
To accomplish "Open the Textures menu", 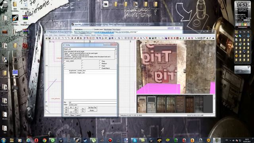I will point(75,35).
